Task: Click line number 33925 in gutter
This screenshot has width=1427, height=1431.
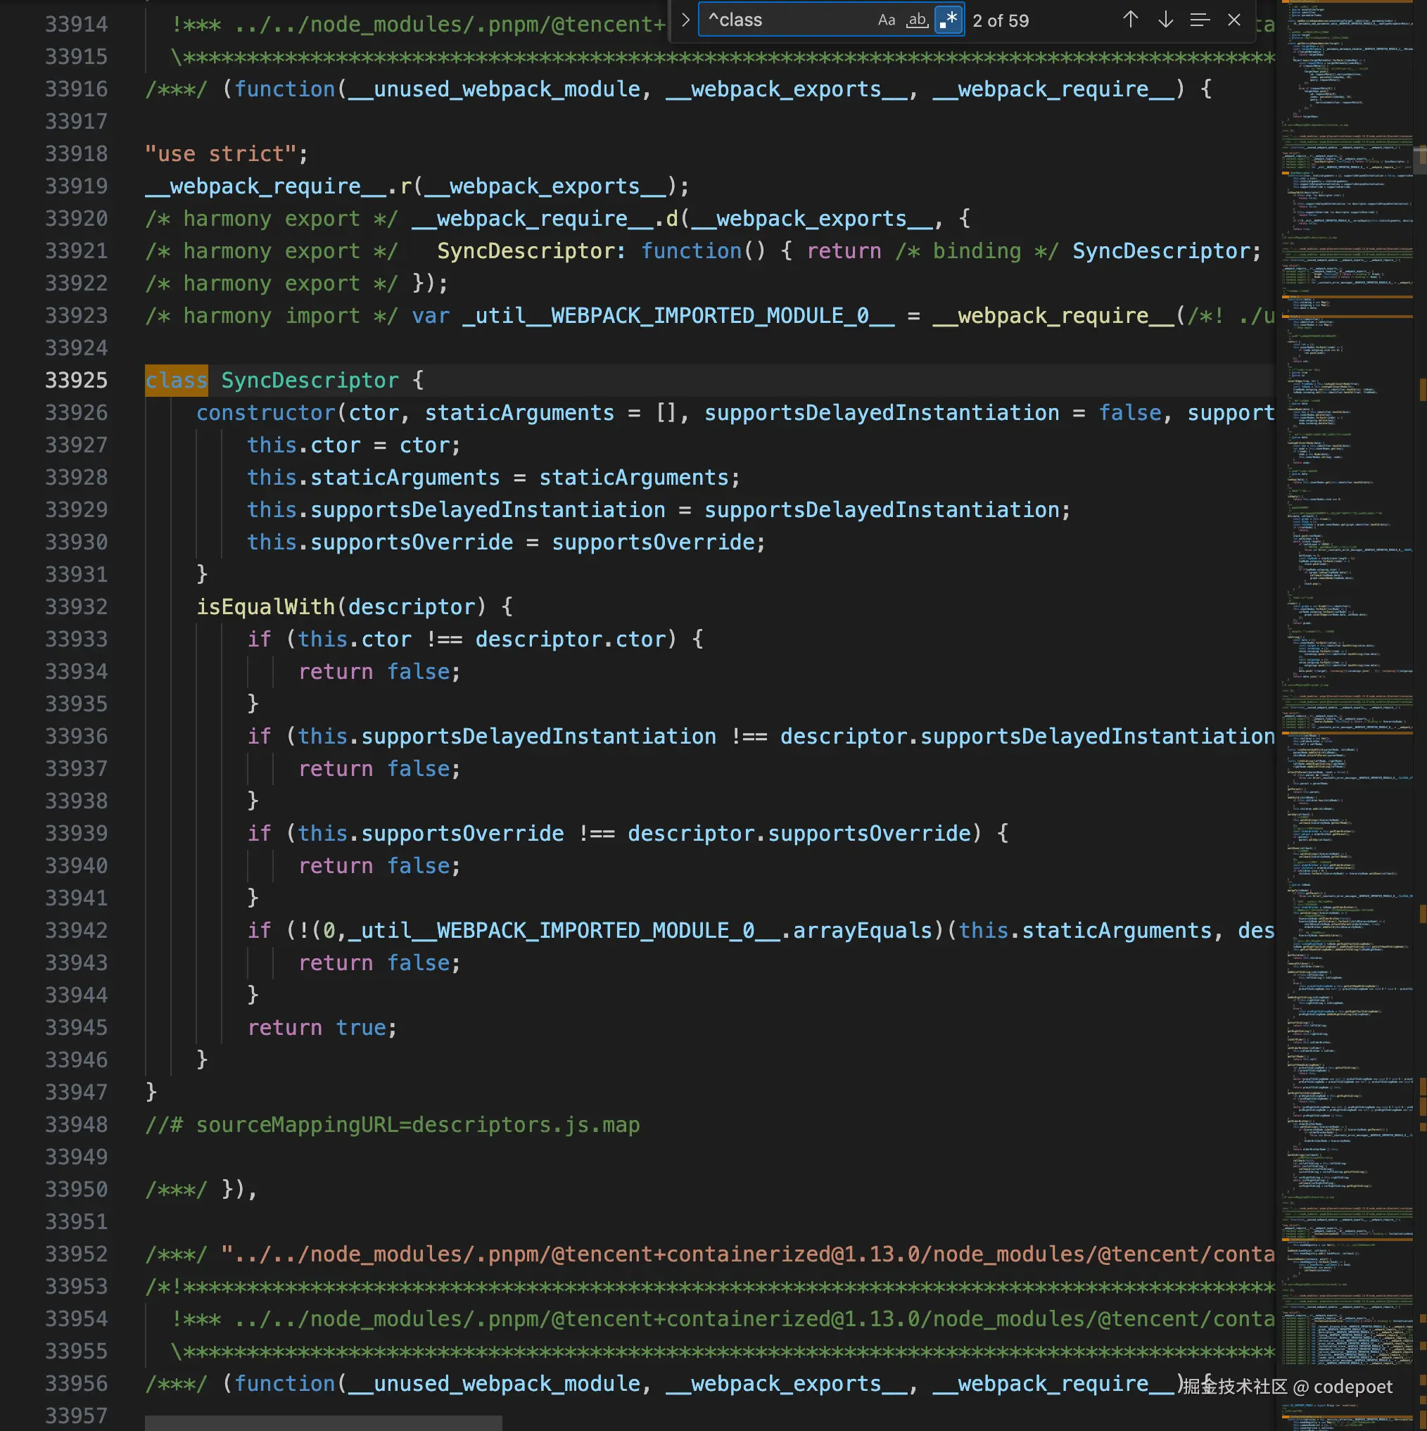Action: point(76,380)
